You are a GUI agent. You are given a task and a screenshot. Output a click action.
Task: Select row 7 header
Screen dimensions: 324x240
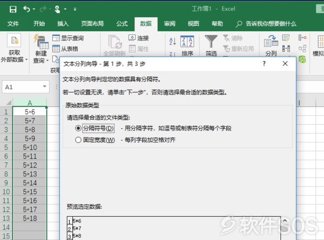pos(6,165)
